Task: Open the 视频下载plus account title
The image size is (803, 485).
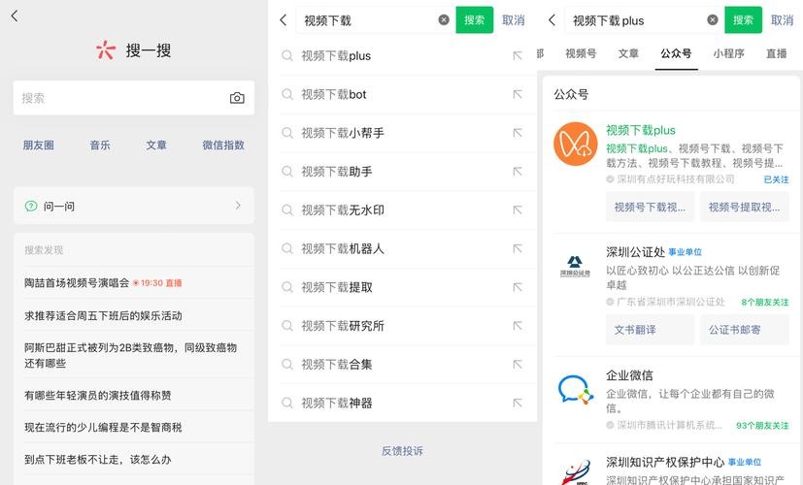Action: [x=641, y=130]
